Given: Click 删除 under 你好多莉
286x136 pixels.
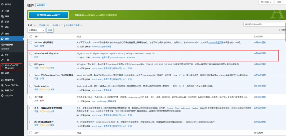Looking at the screenshot, I should coord(42,100).
